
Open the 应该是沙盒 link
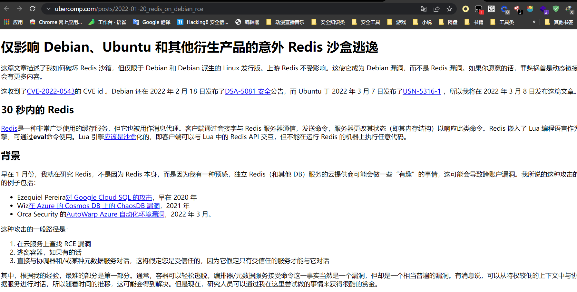(x=120, y=137)
